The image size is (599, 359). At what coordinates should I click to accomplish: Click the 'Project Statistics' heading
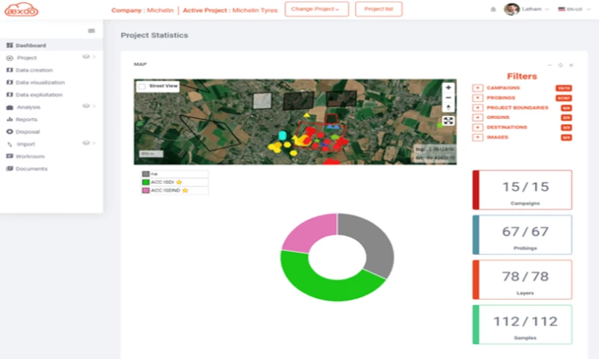coord(154,35)
